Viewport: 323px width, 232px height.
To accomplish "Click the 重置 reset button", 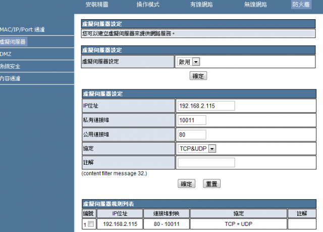I will tap(212, 183).
